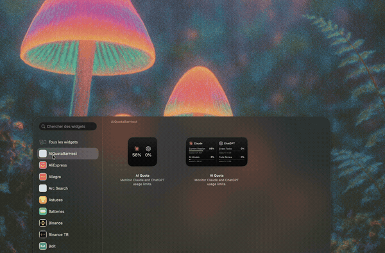Add the small AI Quota widget
The width and height of the screenshot is (385, 253).
tap(142, 152)
